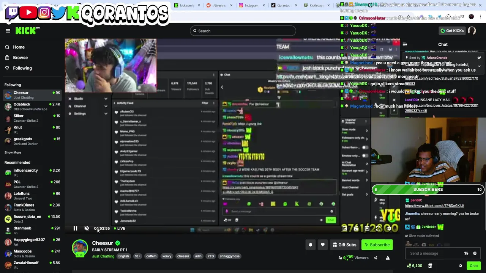This screenshot has height=273, width=486.
Task: Select the 18+ tag
Action: click(x=137, y=256)
